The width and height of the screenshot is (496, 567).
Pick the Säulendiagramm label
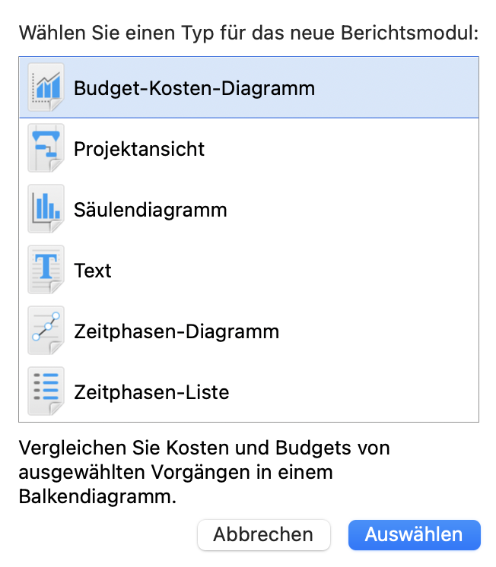coord(151,210)
